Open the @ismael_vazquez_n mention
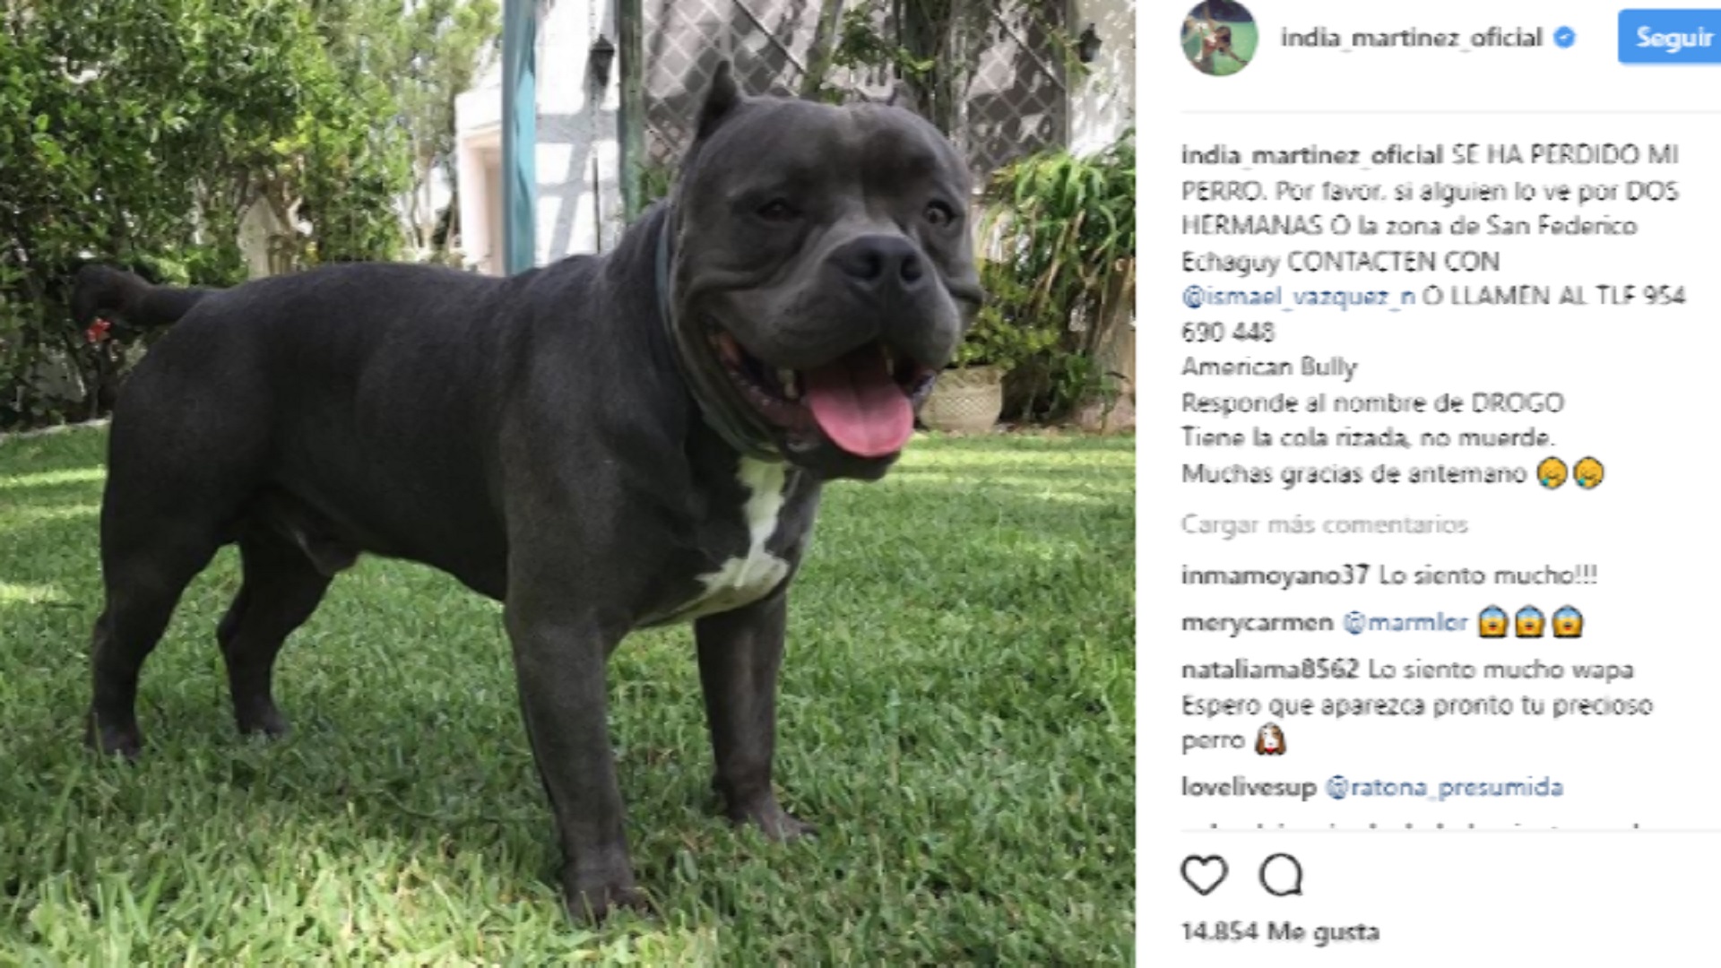1721x968 pixels. click(x=1298, y=297)
